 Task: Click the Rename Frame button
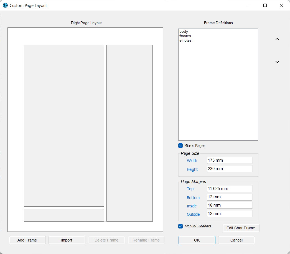[146, 240]
